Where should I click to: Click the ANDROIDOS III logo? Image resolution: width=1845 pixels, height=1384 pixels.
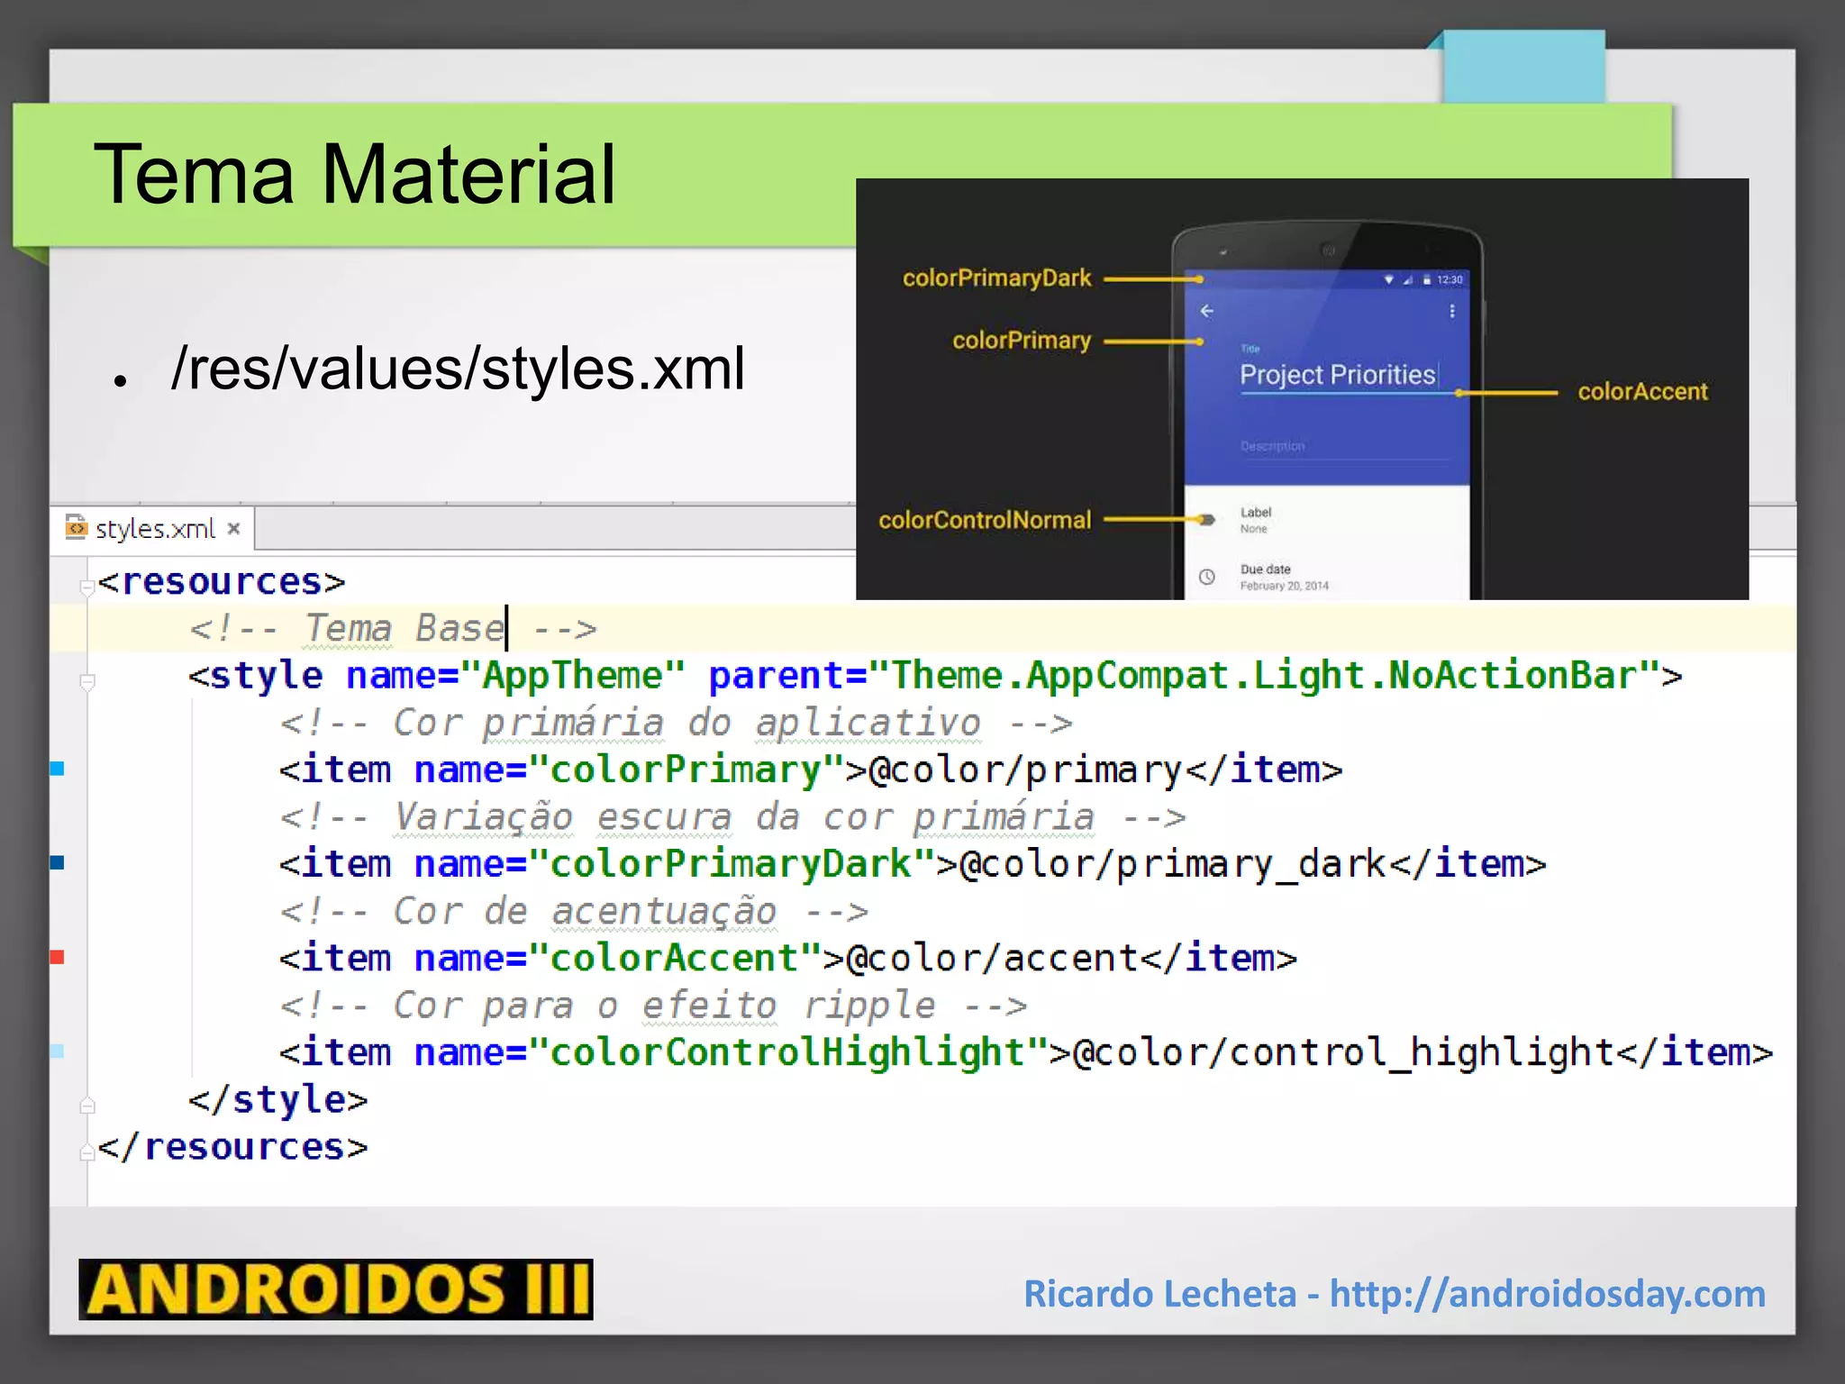pos(336,1289)
